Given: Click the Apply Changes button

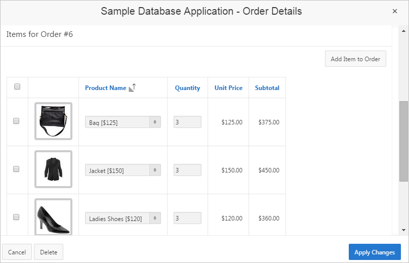Looking at the screenshot, I should click(x=375, y=252).
